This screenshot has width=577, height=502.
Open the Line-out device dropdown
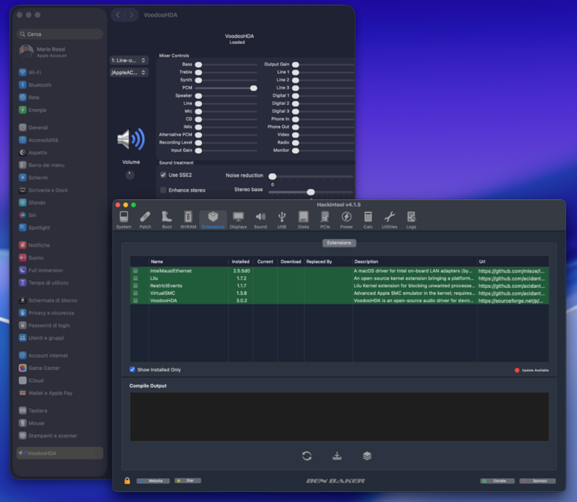coord(129,60)
